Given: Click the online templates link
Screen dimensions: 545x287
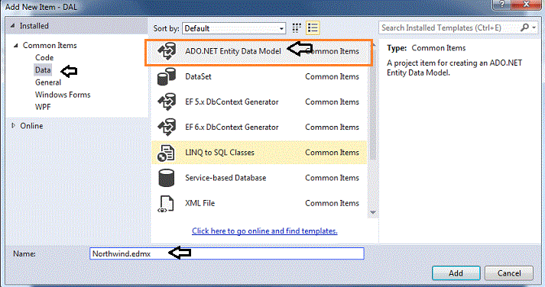Looking at the screenshot, I should [264, 231].
